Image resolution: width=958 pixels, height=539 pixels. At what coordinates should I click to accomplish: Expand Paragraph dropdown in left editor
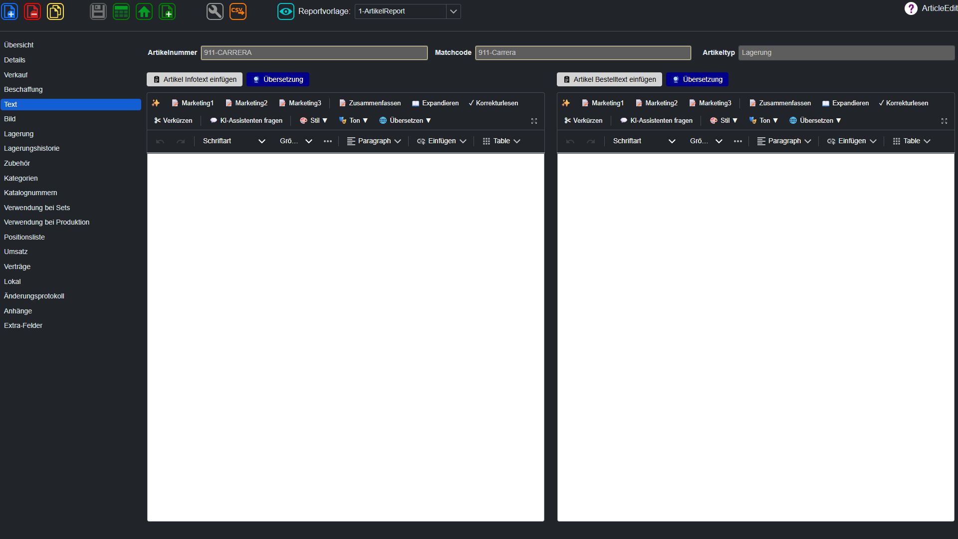pos(374,141)
